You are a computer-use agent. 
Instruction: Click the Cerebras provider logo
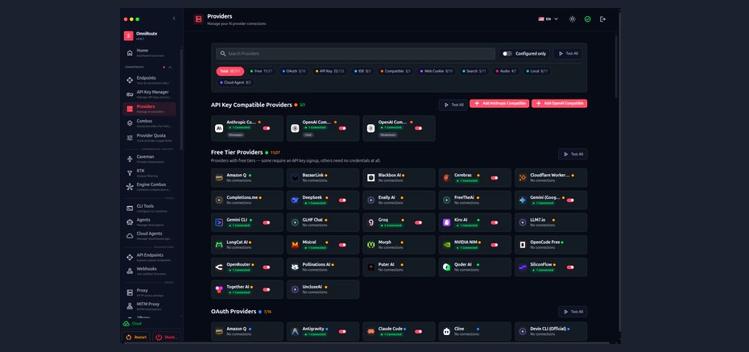(447, 178)
